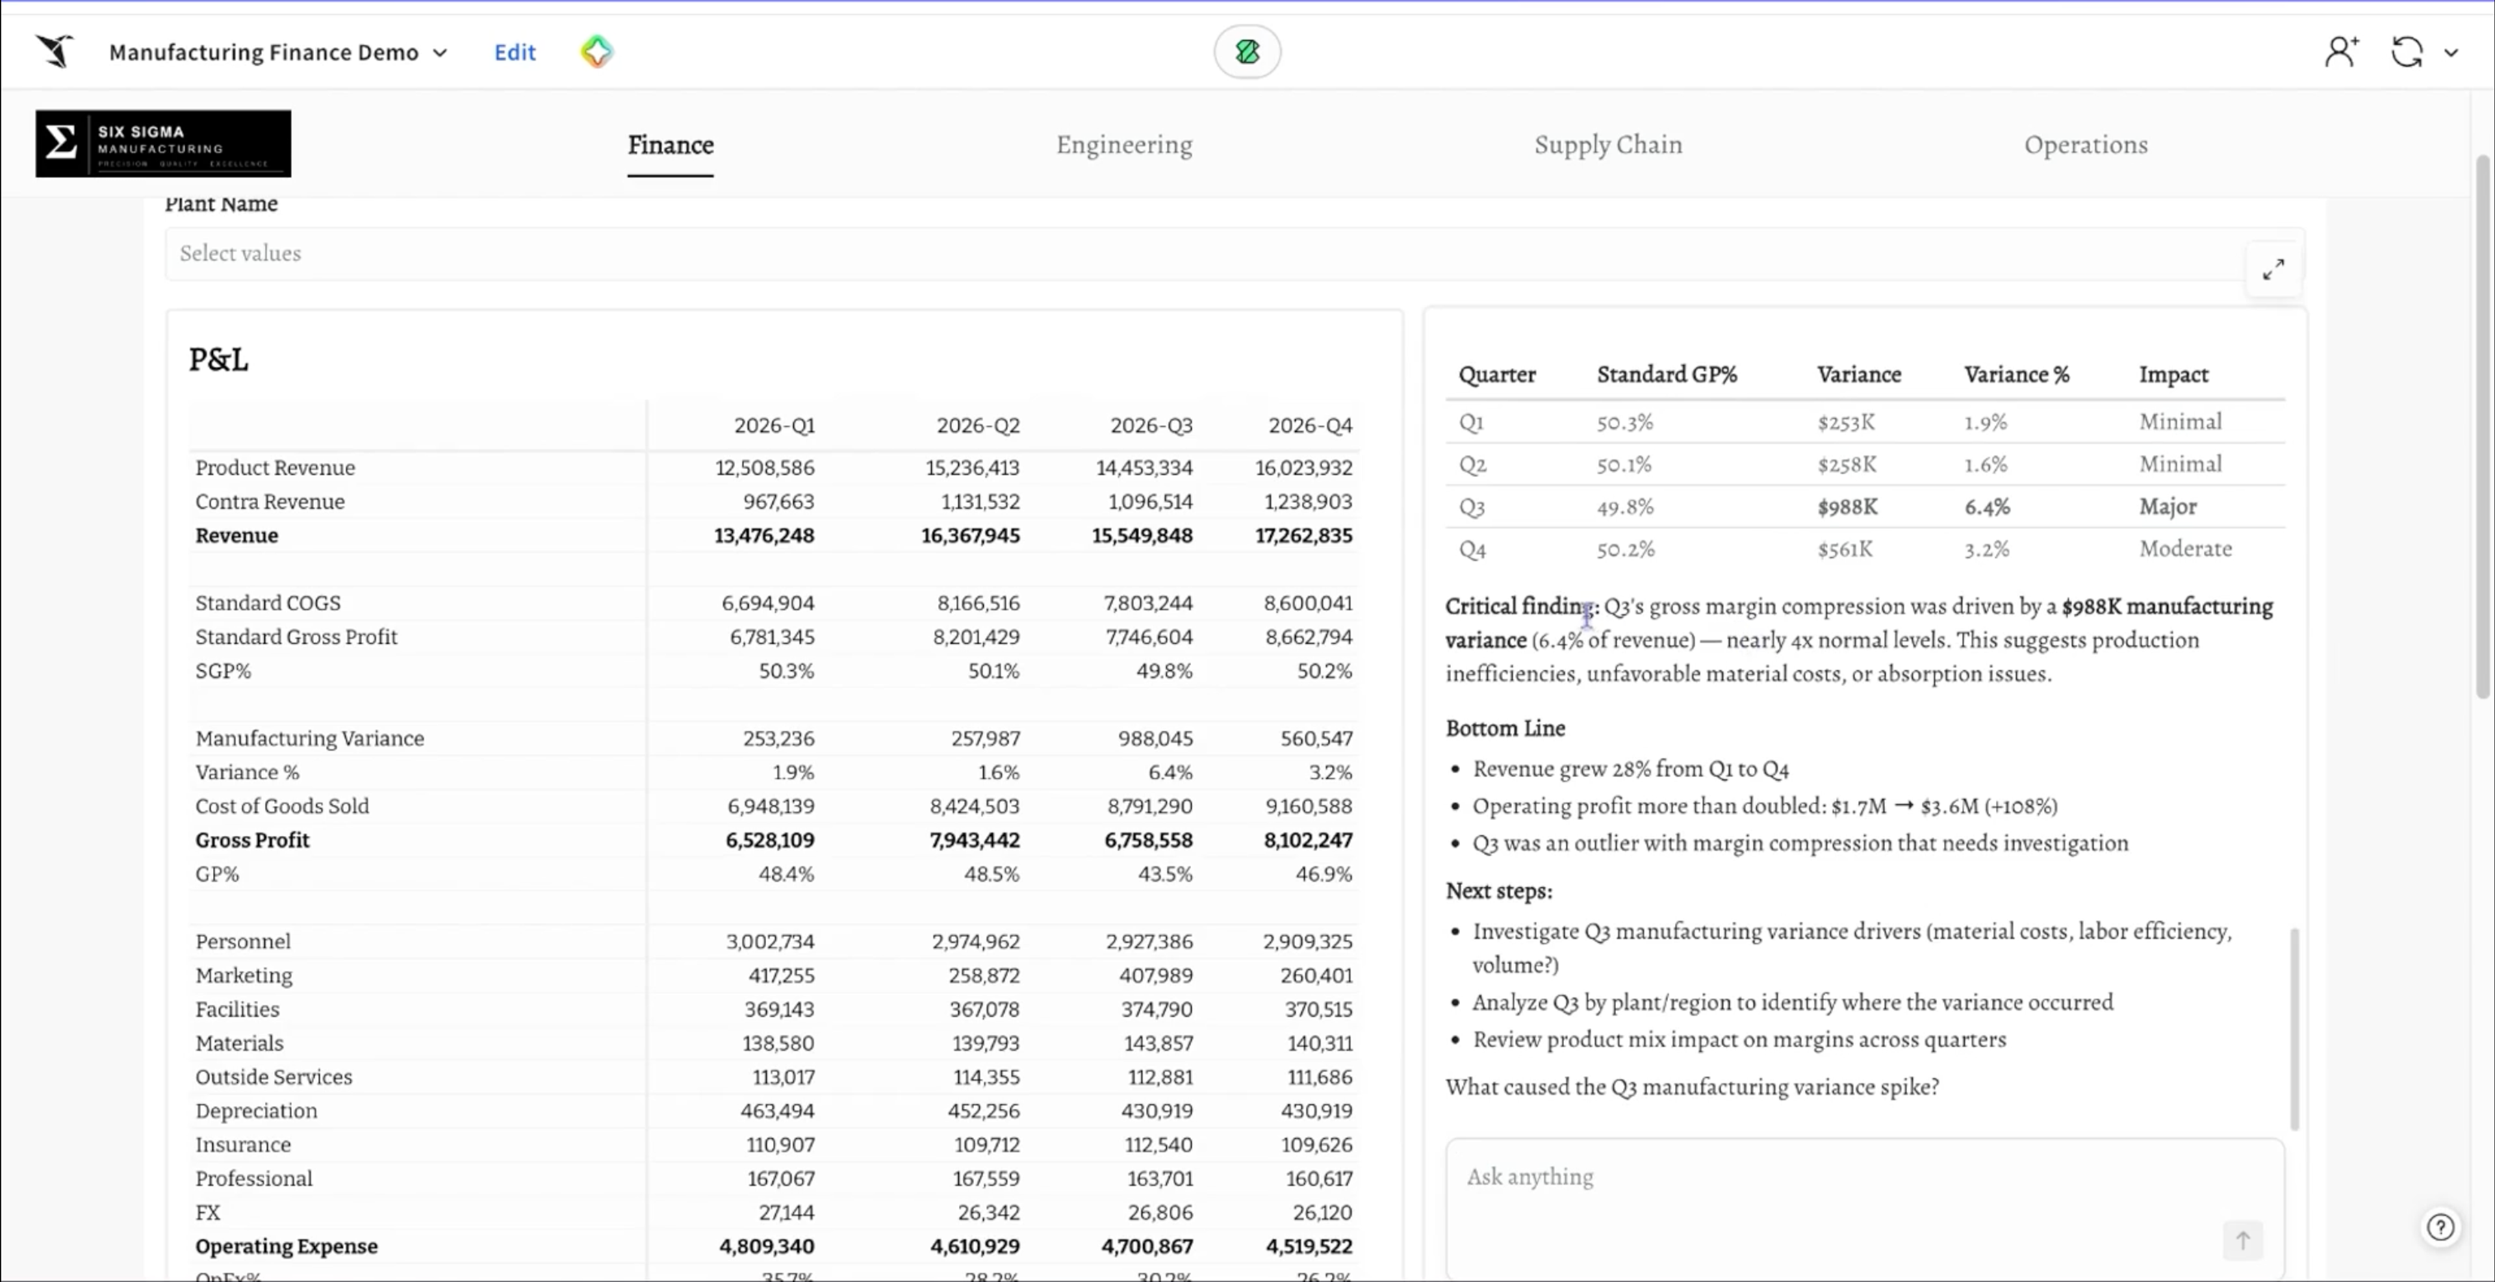Screen dimensions: 2495x1282
Task: Open the Manufacturing Finance Demo dropdown
Action: 278,52
